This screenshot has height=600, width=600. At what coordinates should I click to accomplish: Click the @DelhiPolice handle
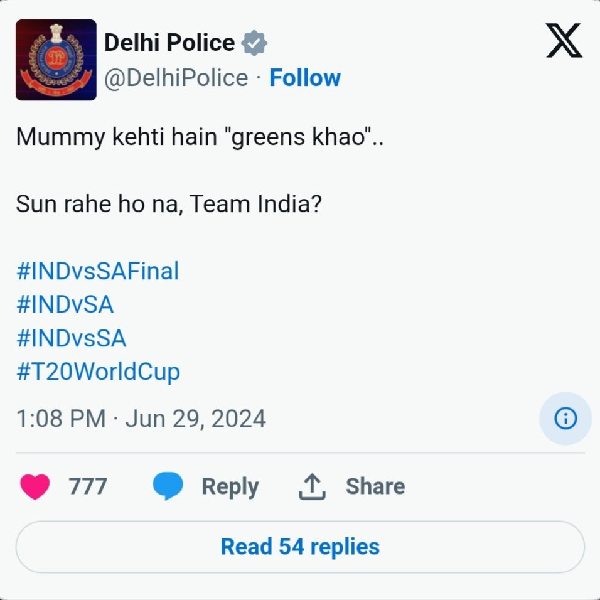coord(176,78)
